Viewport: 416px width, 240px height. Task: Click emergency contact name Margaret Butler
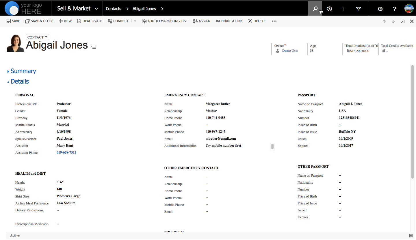pos(218,104)
